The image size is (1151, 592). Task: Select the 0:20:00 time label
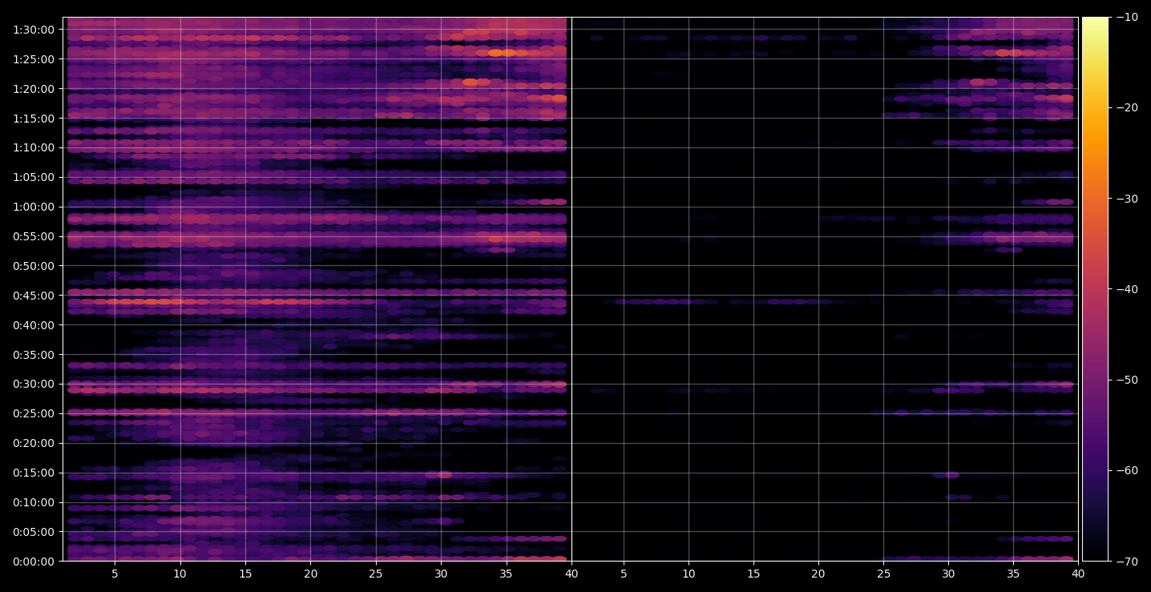[34, 443]
